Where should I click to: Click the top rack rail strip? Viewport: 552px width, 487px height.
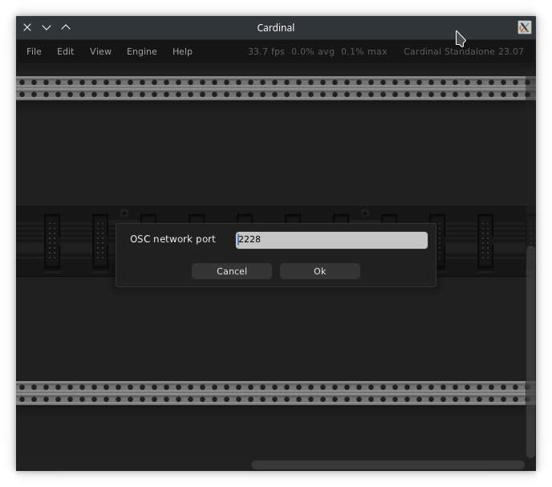[x=271, y=88]
